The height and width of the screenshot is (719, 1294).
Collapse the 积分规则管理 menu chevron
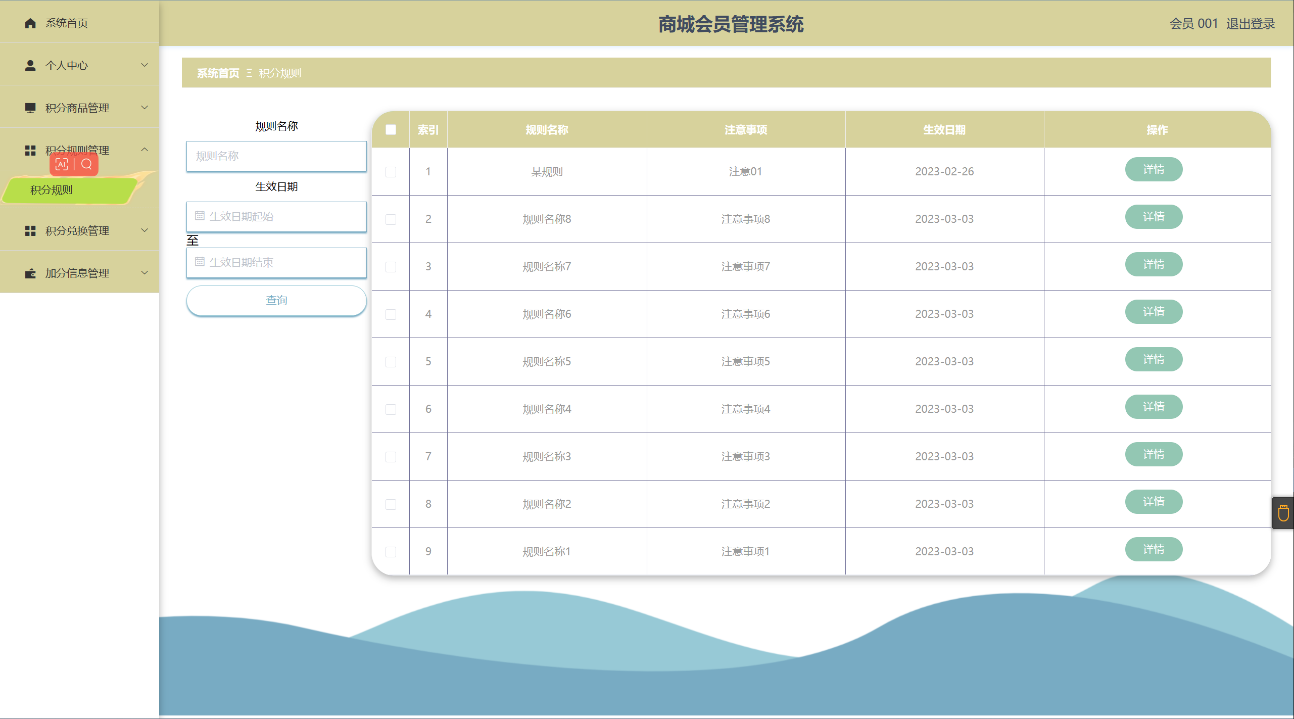pos(145,150)
